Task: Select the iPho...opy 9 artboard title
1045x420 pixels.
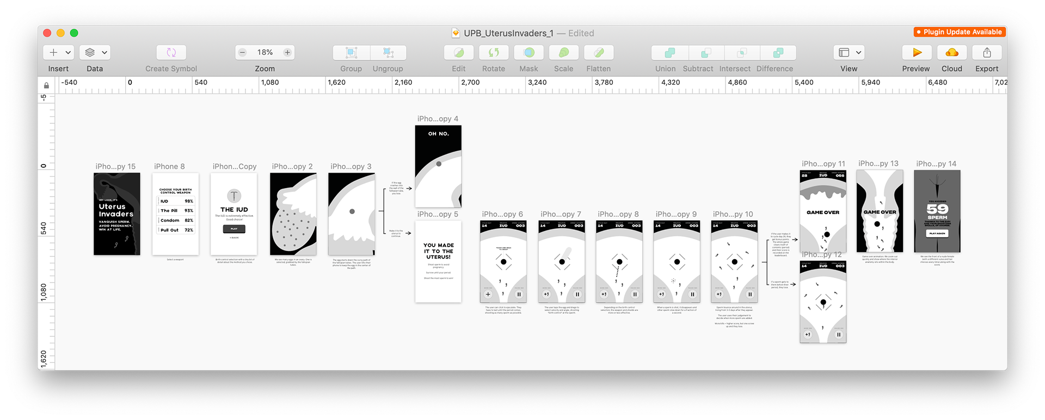Action: pos(676,214)
